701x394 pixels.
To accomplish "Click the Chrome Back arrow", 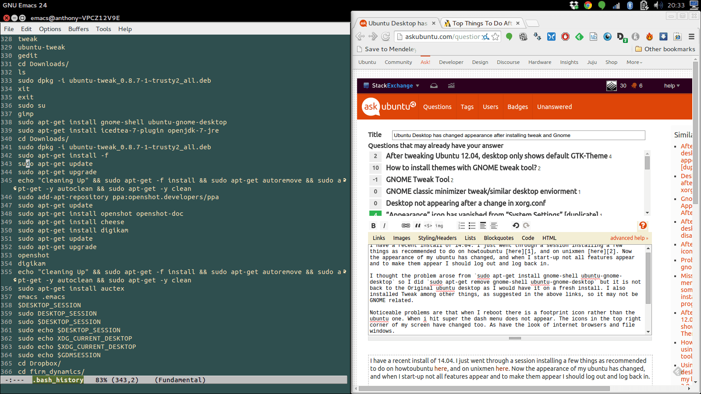I will (360, 36).
